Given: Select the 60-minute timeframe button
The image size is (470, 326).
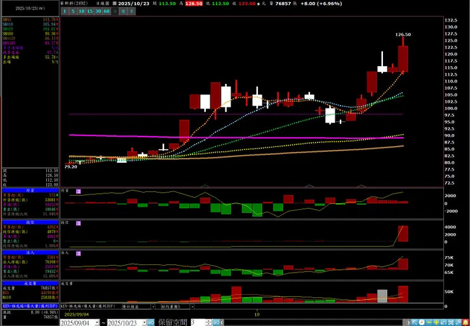Looking at the screenshot, I should pos(107,11).
